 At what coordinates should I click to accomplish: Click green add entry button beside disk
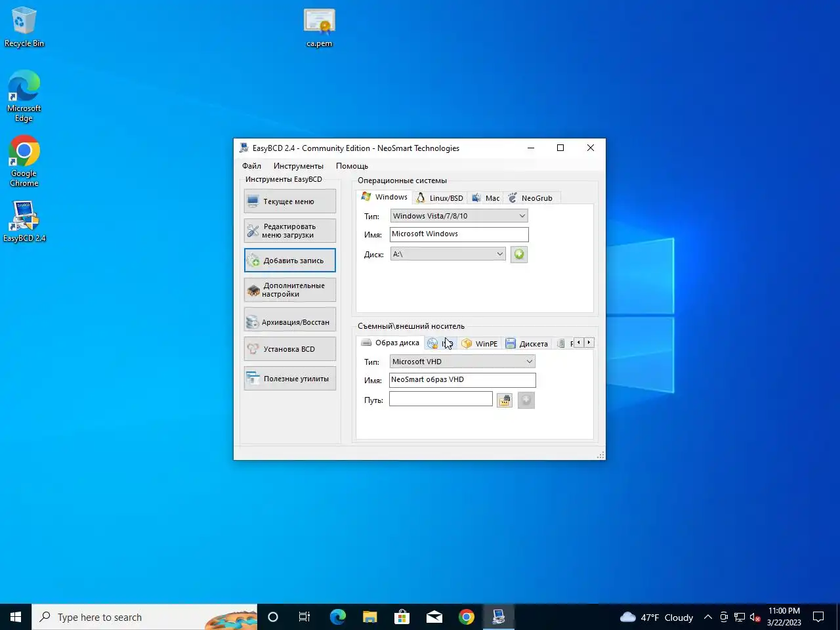(519, 254)
